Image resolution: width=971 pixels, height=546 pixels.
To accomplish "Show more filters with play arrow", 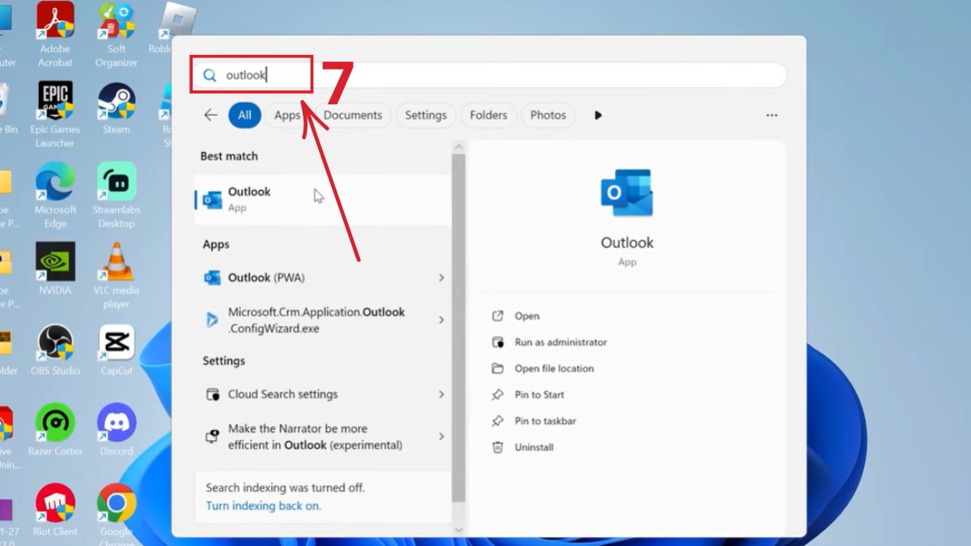I will tap(598, 115).
